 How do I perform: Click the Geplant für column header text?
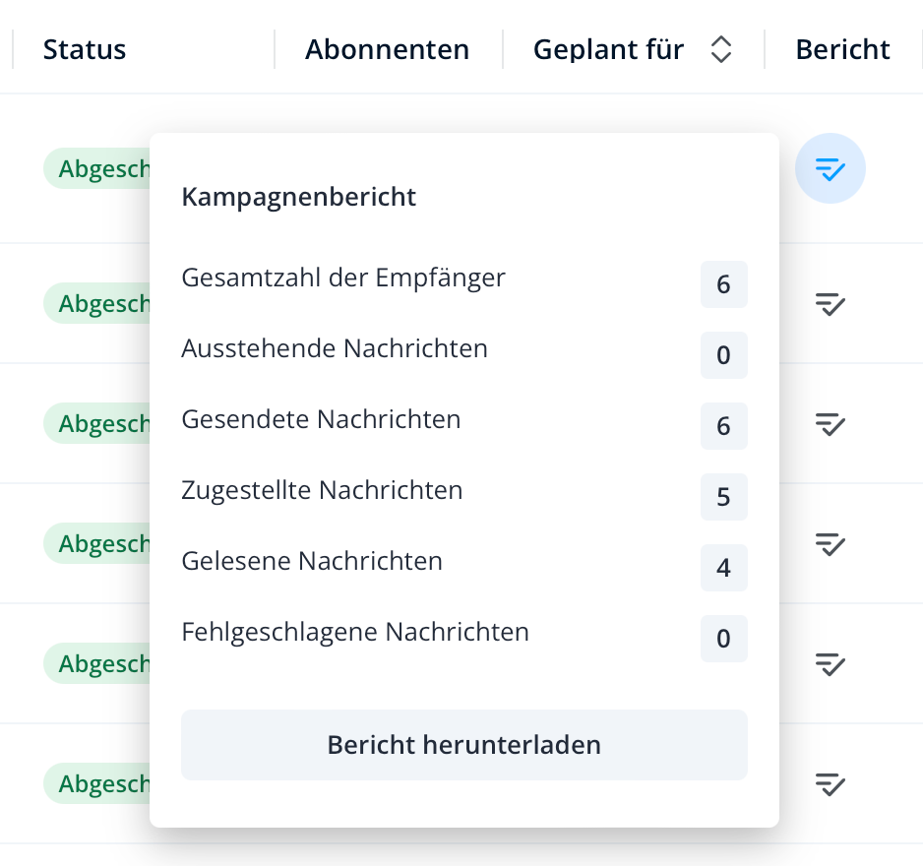tap(608, 50)
